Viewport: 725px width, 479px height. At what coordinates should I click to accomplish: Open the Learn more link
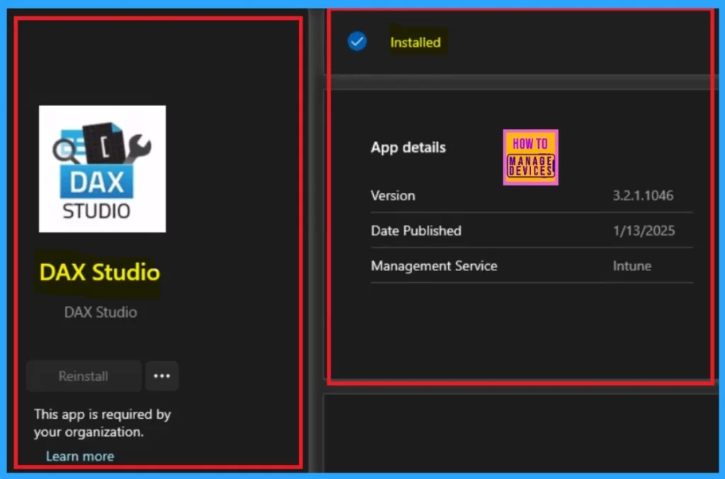point(80,456)
